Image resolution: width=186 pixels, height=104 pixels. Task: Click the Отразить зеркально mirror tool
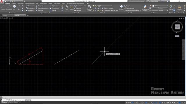tap(42, 8)
